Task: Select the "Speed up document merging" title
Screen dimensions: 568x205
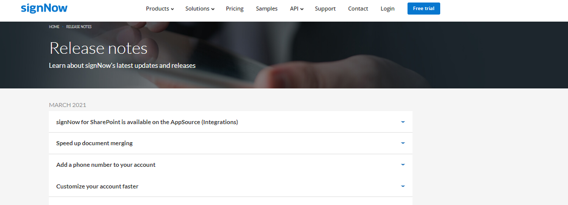Action: [95, 143]
